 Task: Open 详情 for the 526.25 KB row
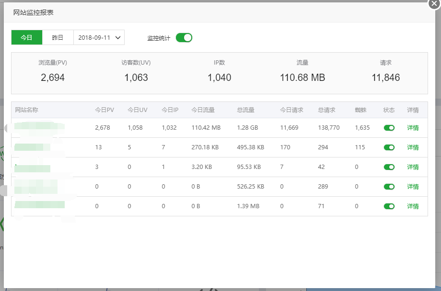click(x=413, y=187)
